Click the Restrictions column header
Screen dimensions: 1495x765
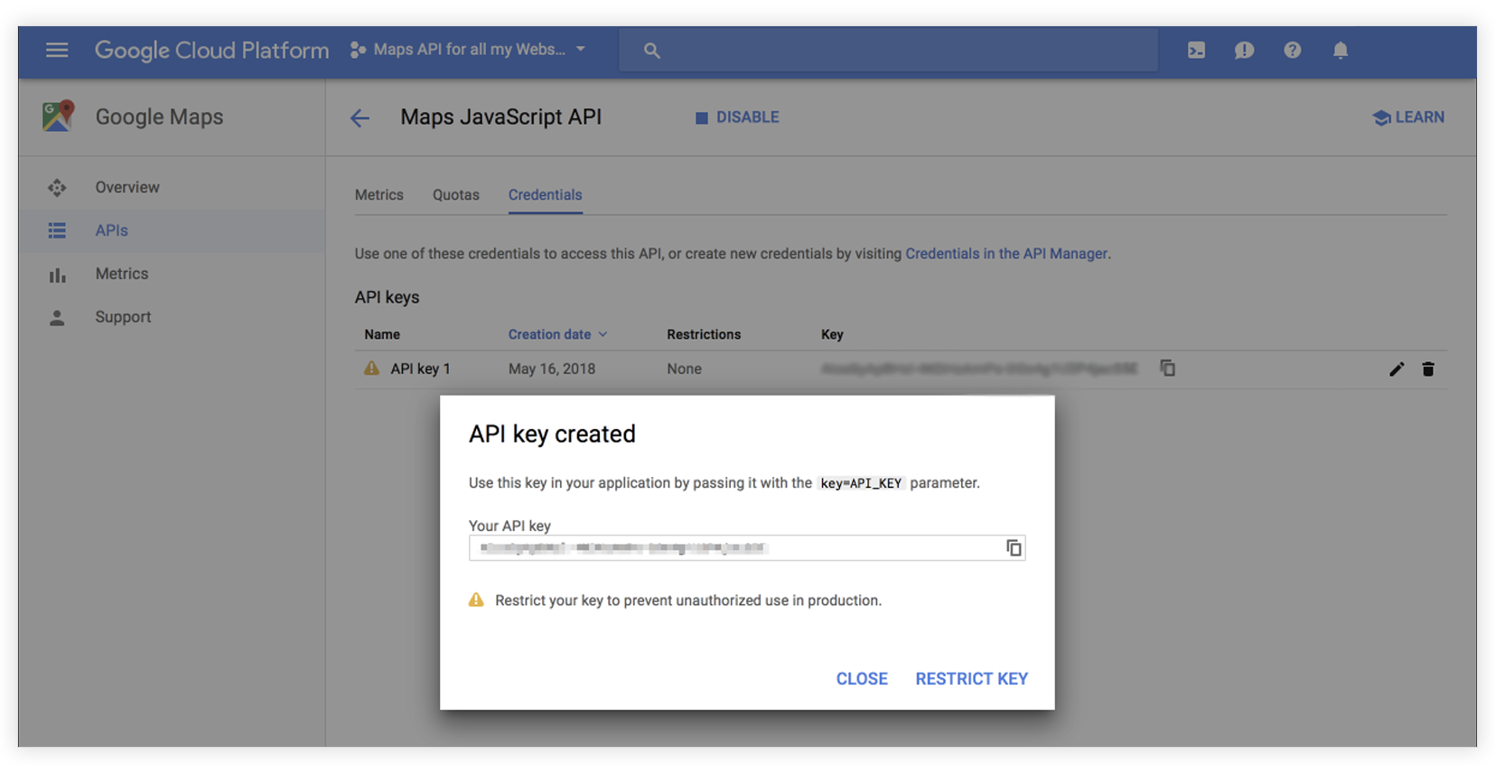(704, 334)
